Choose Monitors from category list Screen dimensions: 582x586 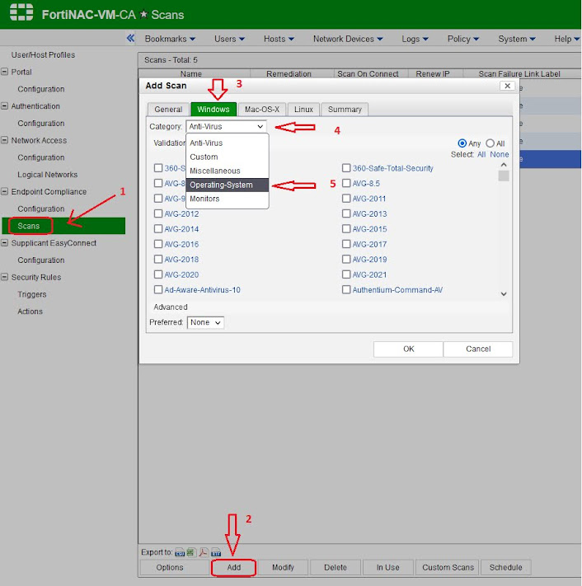pyautogui.click(x=228, y=199)
